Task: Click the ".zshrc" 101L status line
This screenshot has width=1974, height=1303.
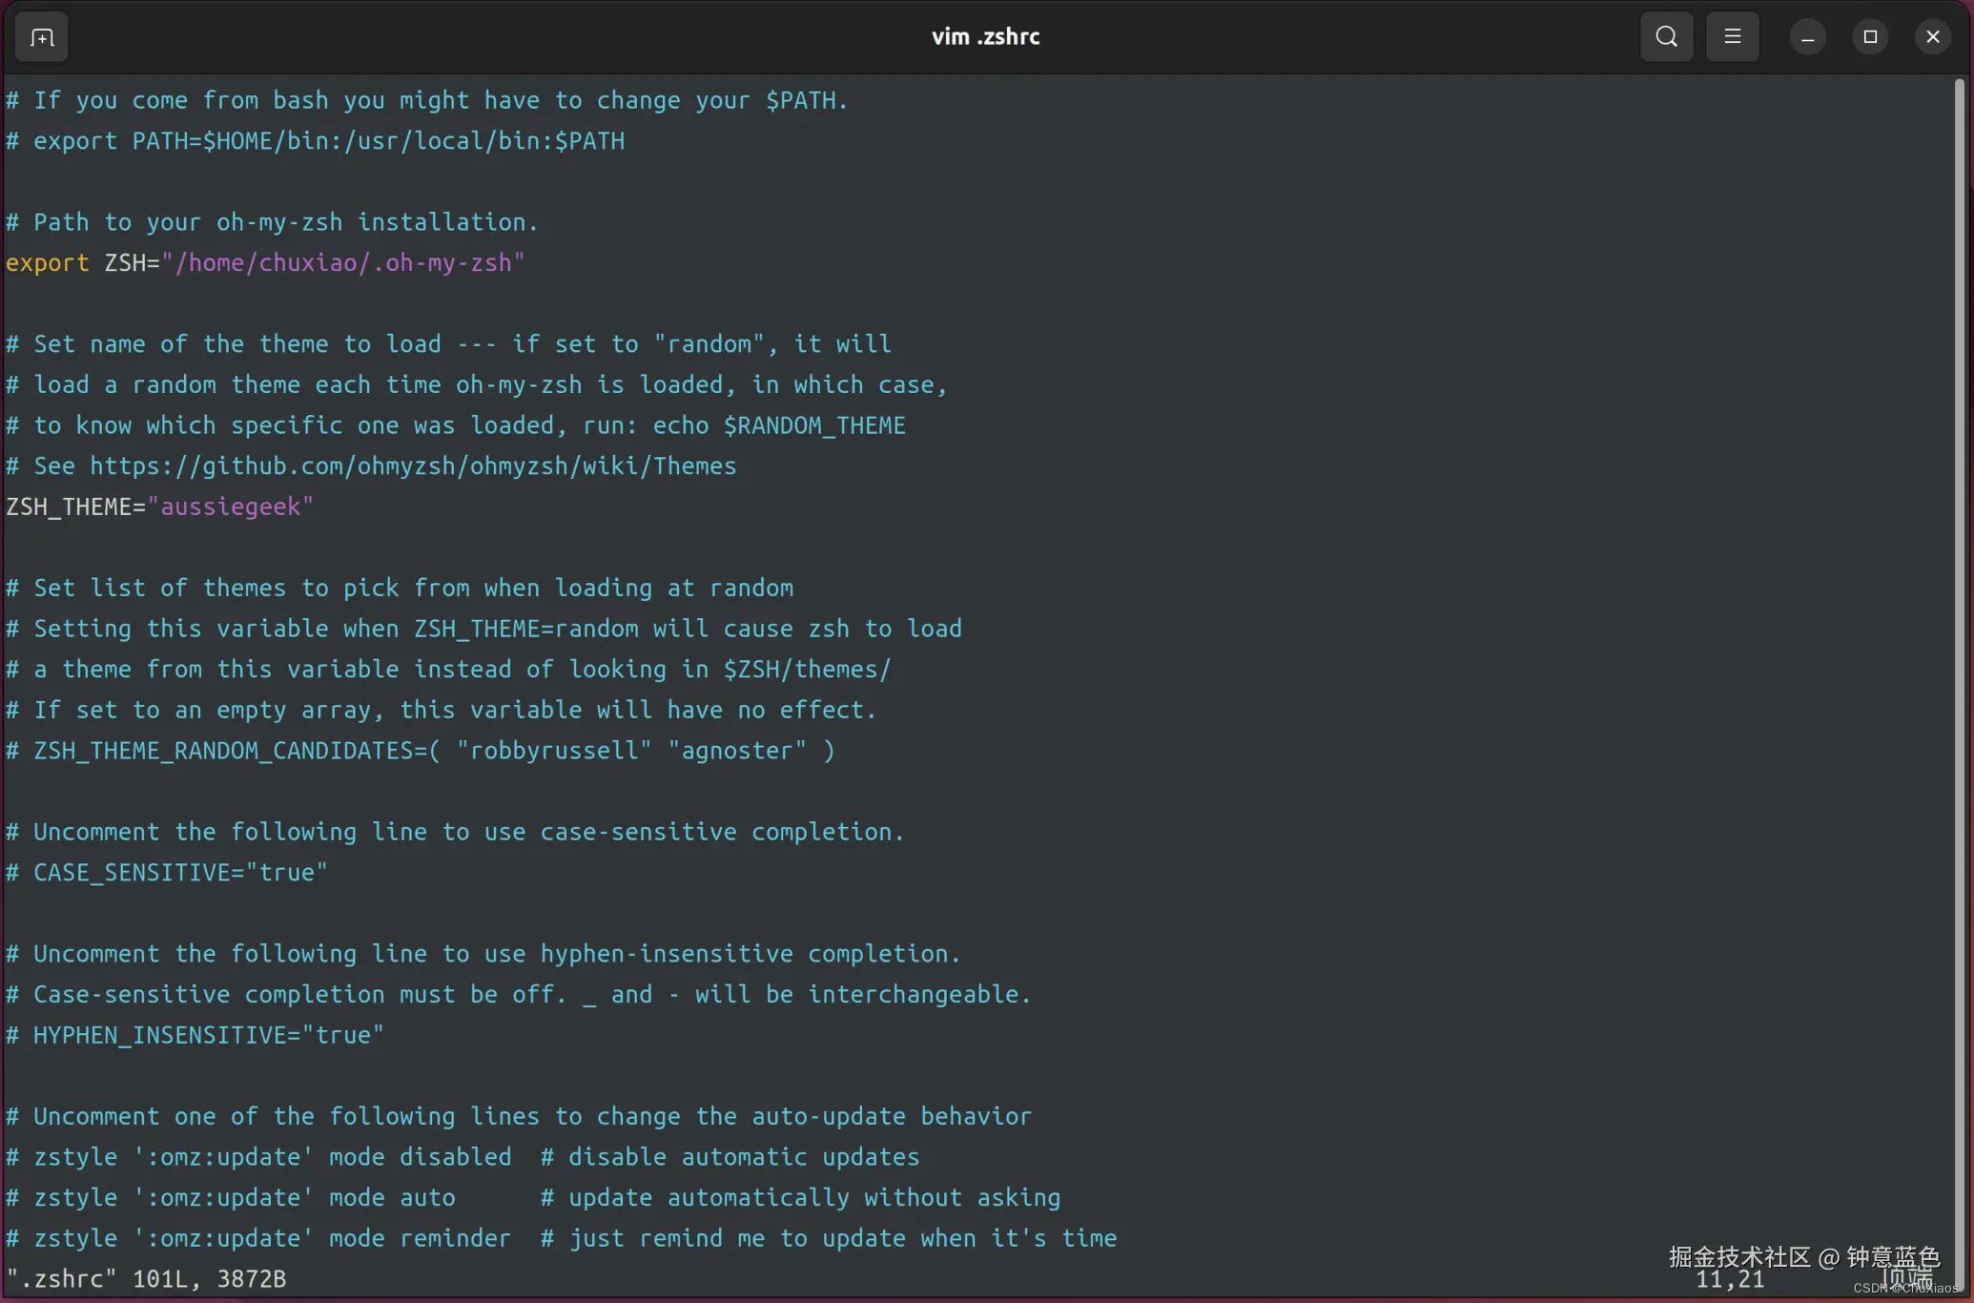Action: [x=146, y=1279]
